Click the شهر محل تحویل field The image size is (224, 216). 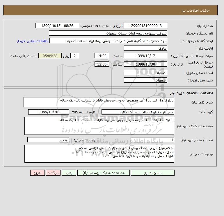coord(145,80)
